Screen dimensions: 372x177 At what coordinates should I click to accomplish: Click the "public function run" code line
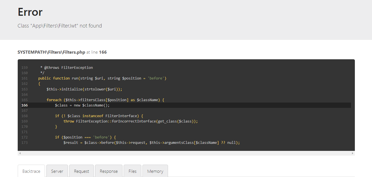click(102, 78)
